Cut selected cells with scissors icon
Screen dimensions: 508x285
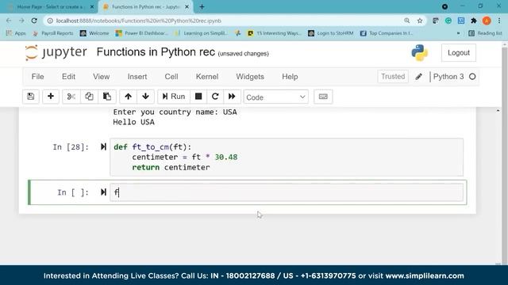click(71, 97)
